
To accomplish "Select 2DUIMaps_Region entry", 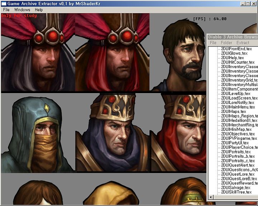I will coord(239,116).
